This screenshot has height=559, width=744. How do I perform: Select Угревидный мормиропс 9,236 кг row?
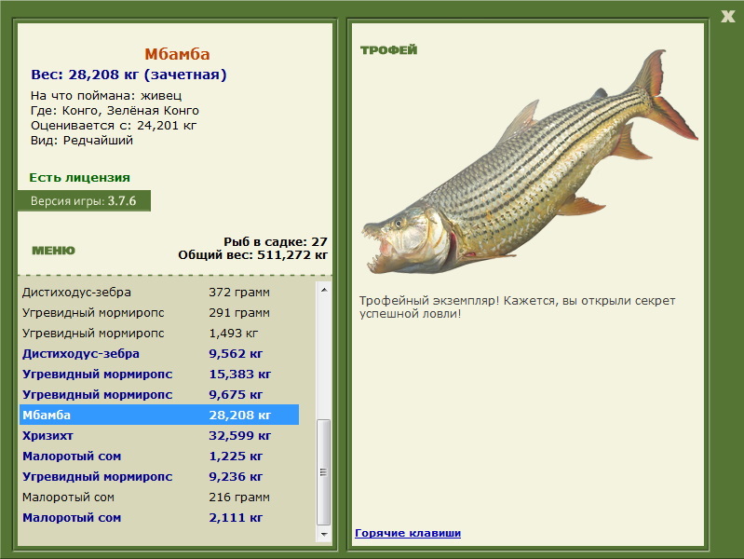point(159,476)
